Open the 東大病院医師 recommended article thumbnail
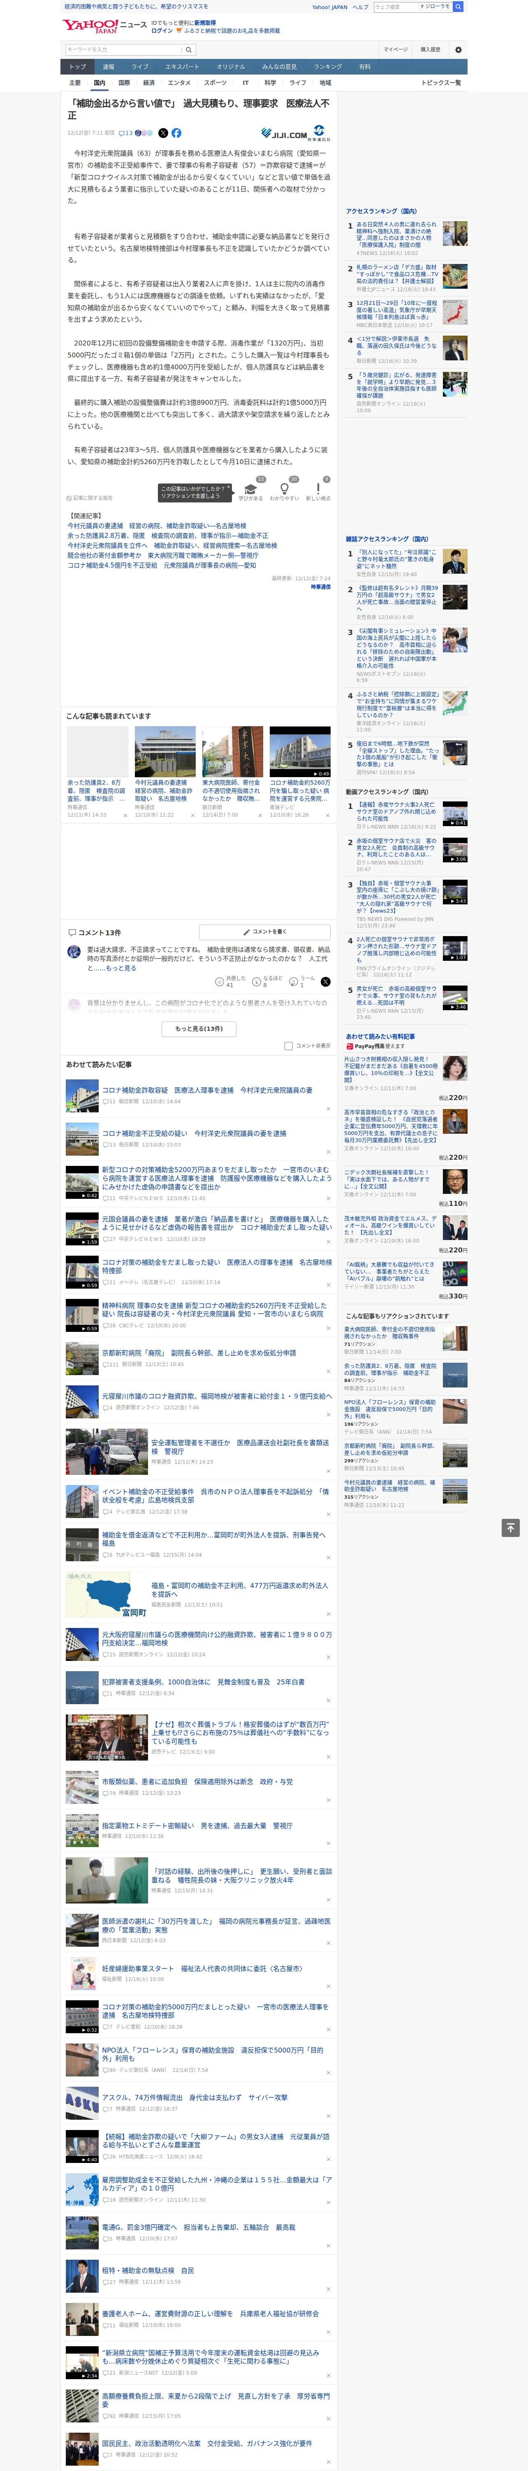The width and height of the screenshot is (528, 2471). click(232, 751)
